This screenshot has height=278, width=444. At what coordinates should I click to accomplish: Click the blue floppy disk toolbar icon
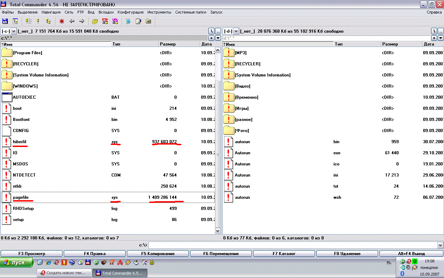coord(5,21)
